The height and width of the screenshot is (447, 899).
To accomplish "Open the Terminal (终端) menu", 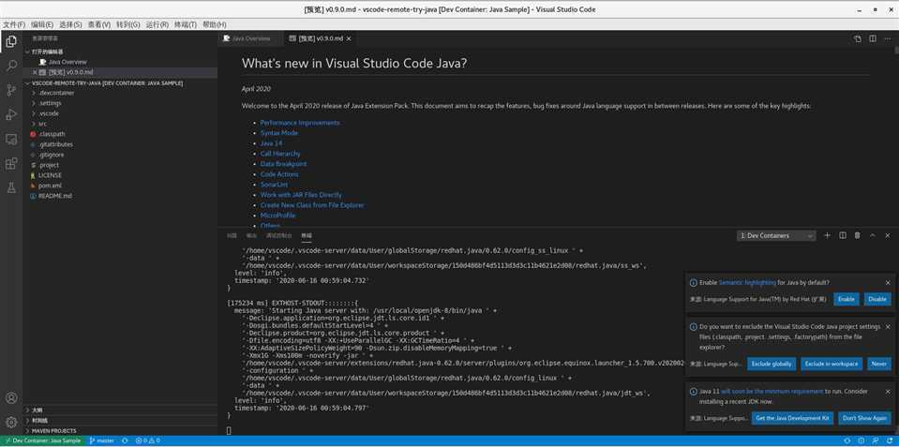I will (x=186, y=24).
